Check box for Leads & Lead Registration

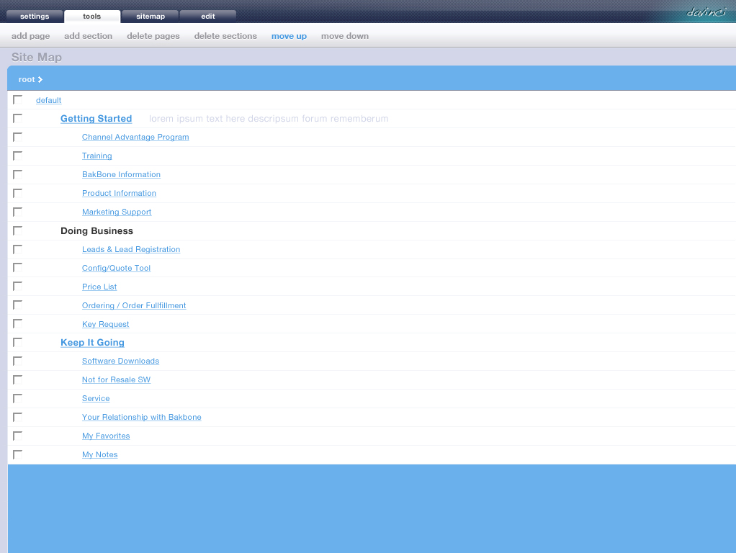coord(17,249)
